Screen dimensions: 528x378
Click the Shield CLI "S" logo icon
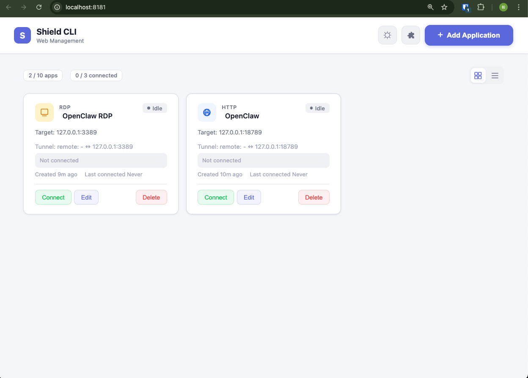[x=22, y=35]
